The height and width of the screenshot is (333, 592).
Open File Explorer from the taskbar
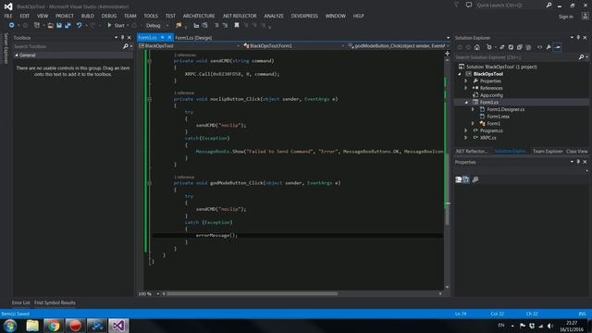pyautogui.click(x=32, y=326)
